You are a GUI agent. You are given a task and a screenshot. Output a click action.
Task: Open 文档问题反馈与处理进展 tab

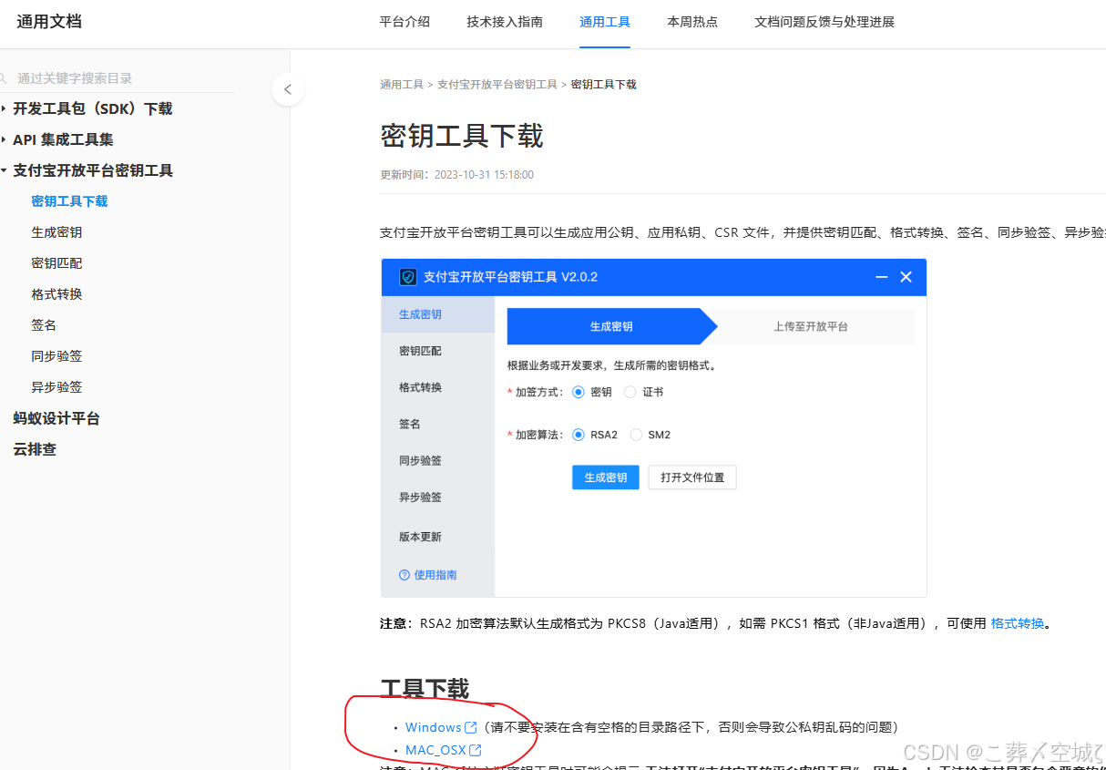coord(824,22)
